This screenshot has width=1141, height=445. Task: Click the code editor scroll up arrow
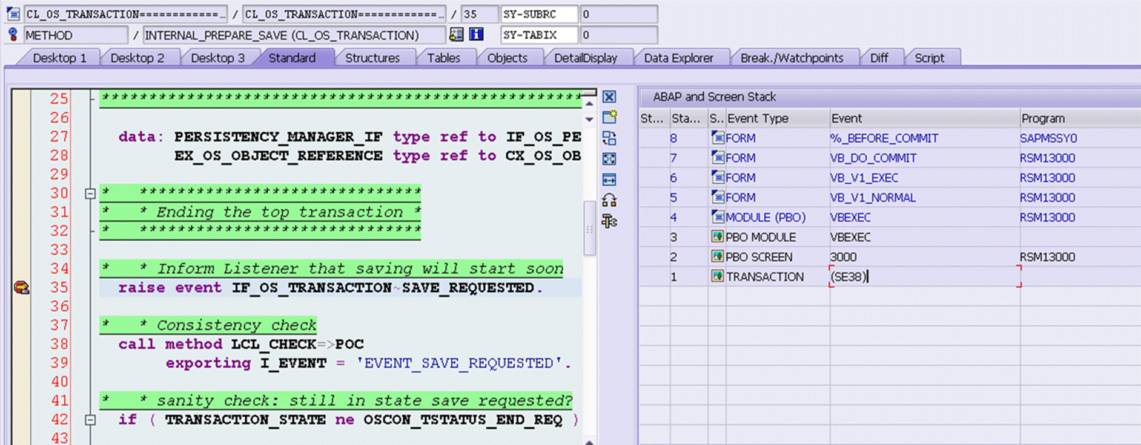[x=589, y=103]
